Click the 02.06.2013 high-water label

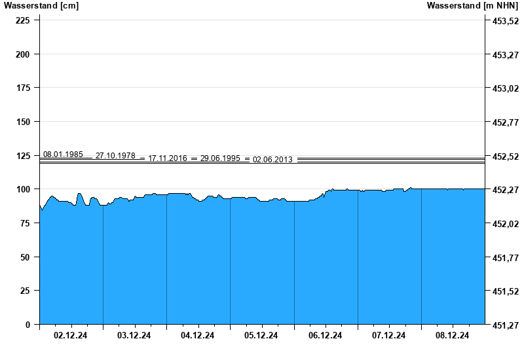point(272,159)
